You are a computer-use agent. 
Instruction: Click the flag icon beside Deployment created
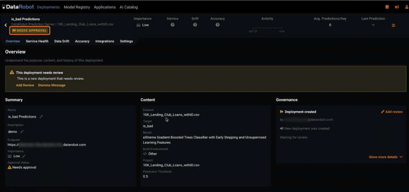pos(282,112)
